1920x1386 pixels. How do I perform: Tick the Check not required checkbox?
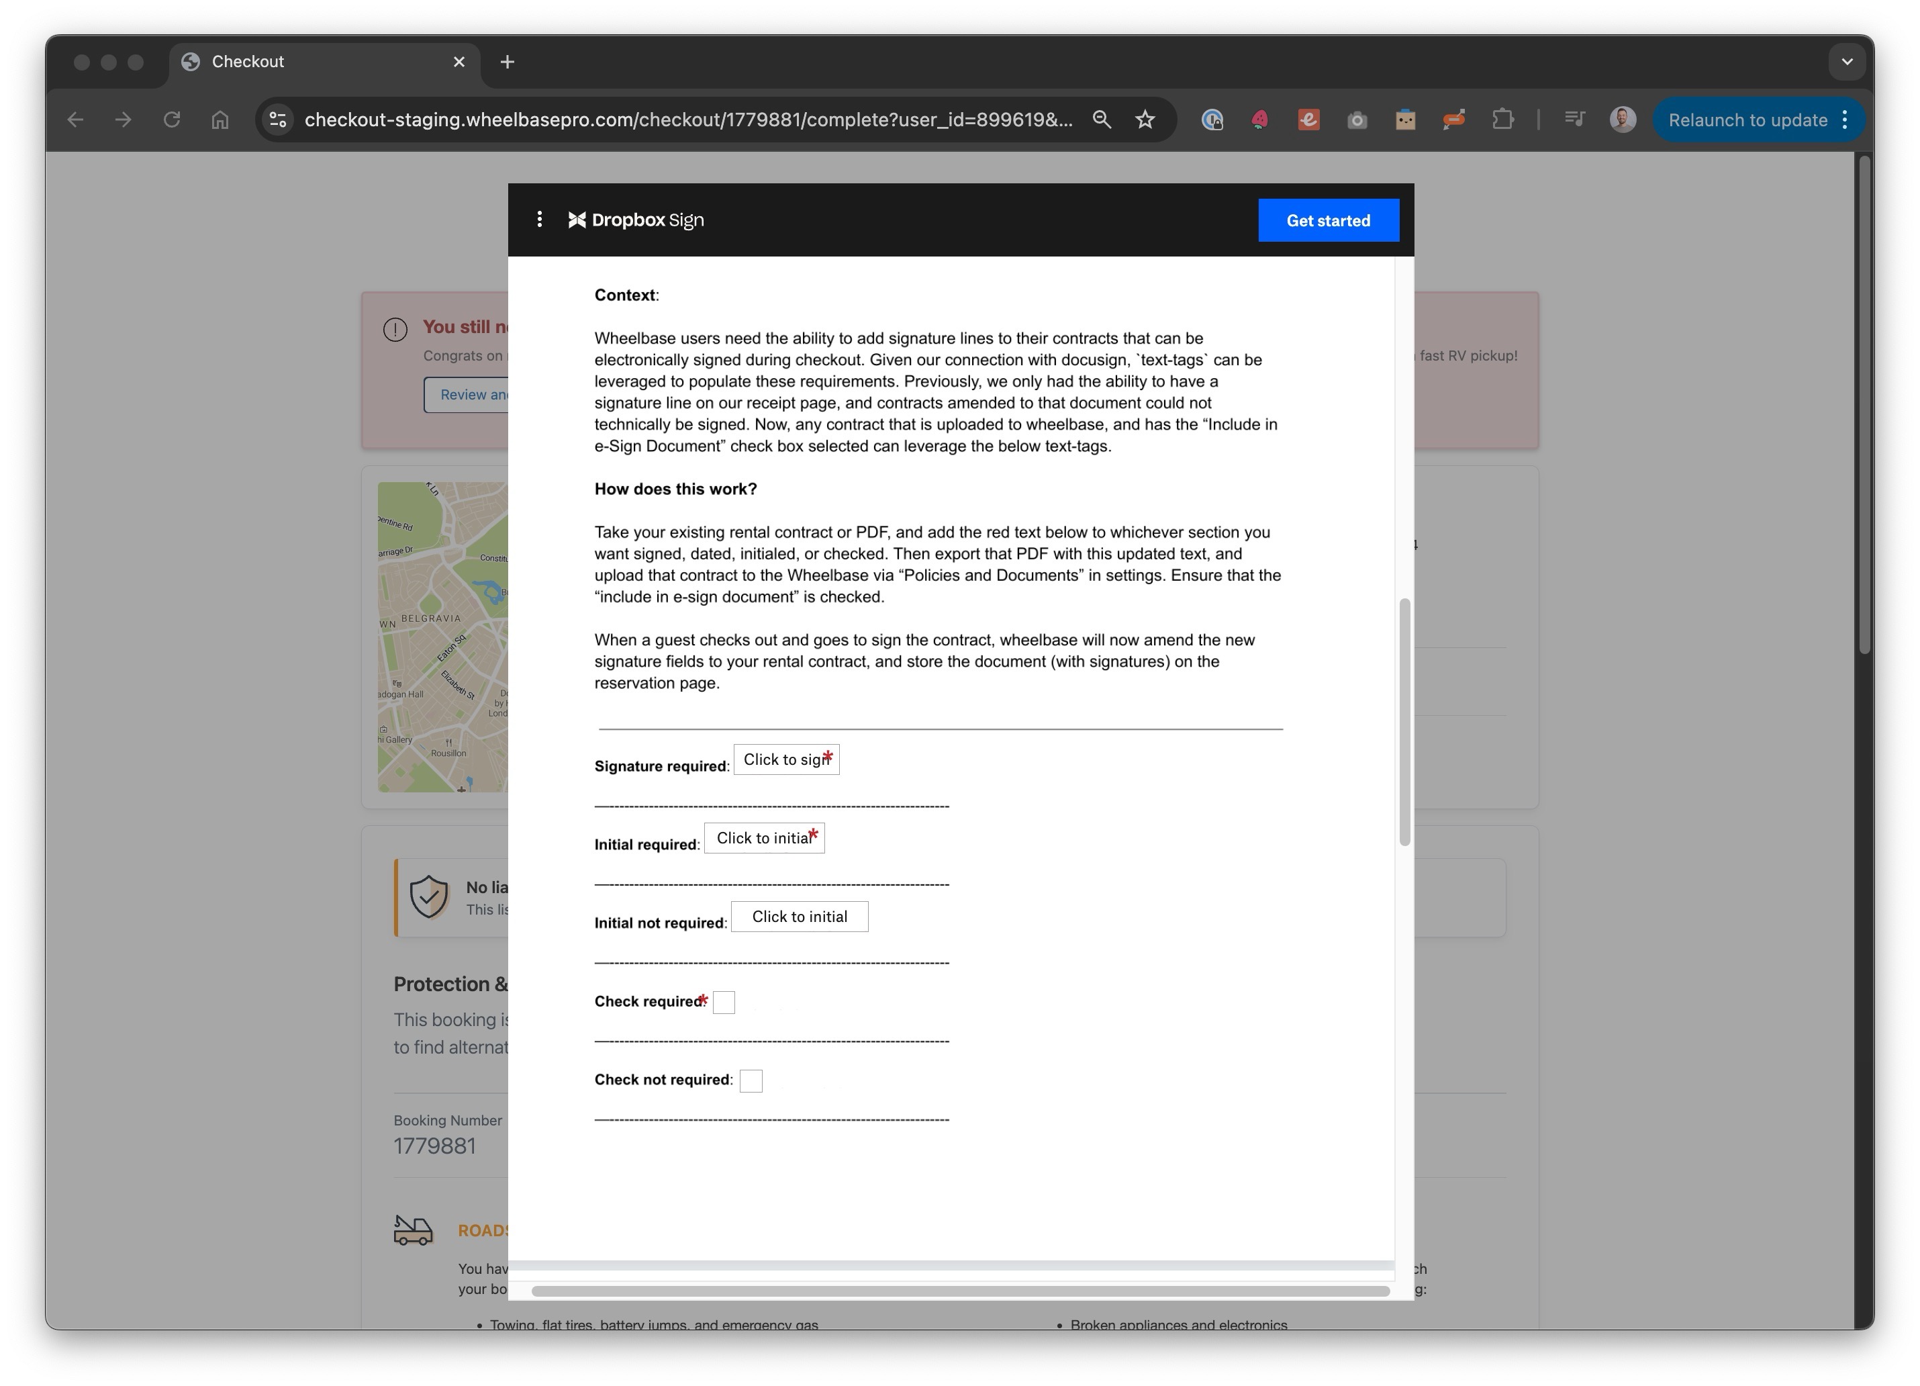coord(751,1081)
